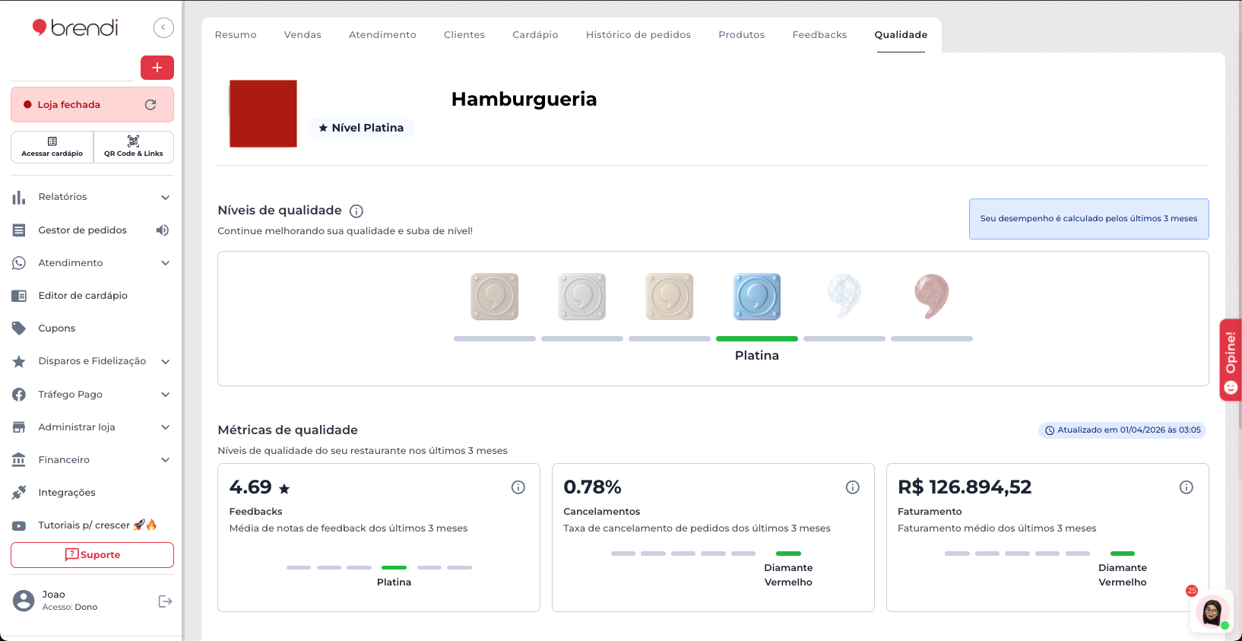Open Tutoriais p/ crescer

(97, 525)
